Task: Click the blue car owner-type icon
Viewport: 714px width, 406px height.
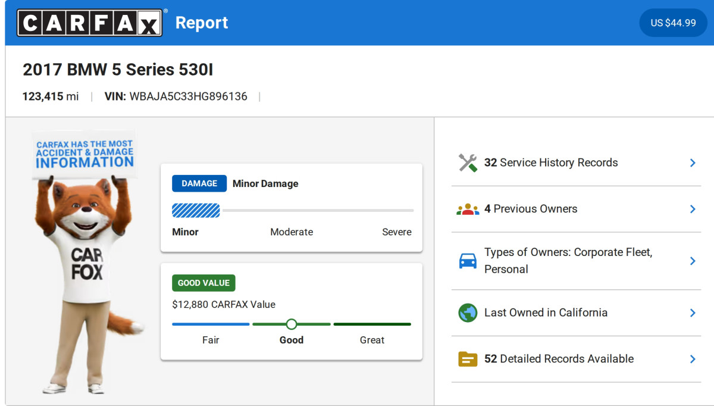Action: tap(468, 261)
